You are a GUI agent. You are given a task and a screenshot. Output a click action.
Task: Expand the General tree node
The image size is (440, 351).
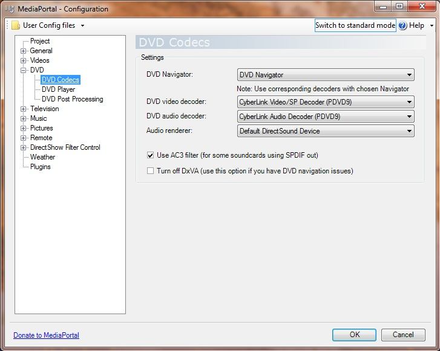[x=23, y=51]
